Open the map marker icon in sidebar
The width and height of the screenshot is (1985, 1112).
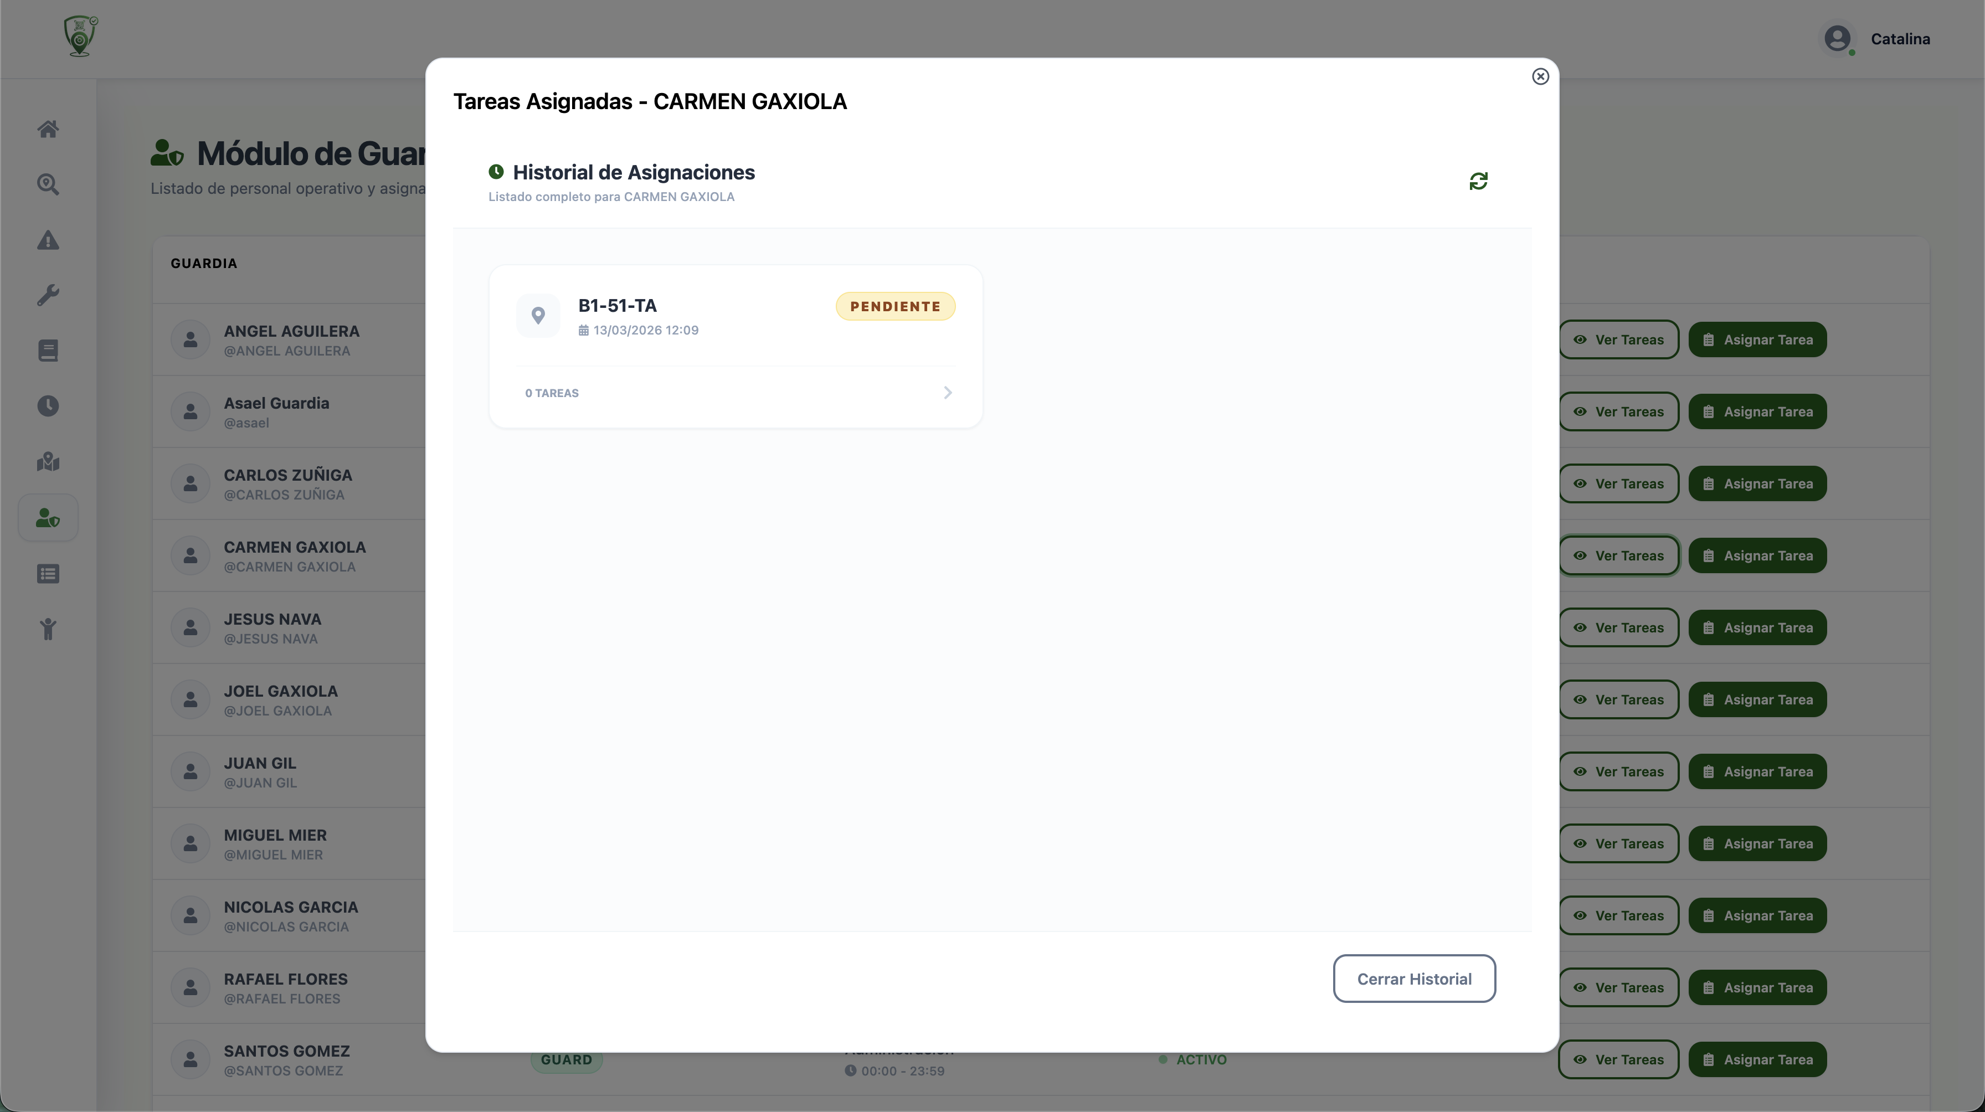tap(48, 462)
